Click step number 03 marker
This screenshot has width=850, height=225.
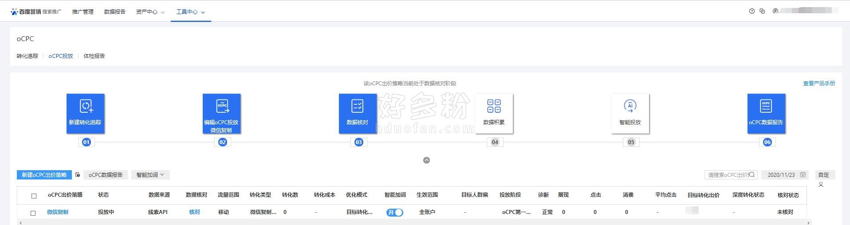click(359, 142)
